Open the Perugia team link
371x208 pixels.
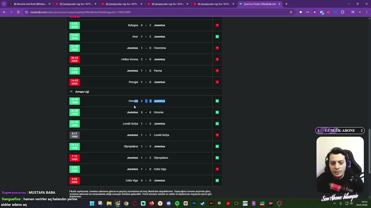click(133, 82)
